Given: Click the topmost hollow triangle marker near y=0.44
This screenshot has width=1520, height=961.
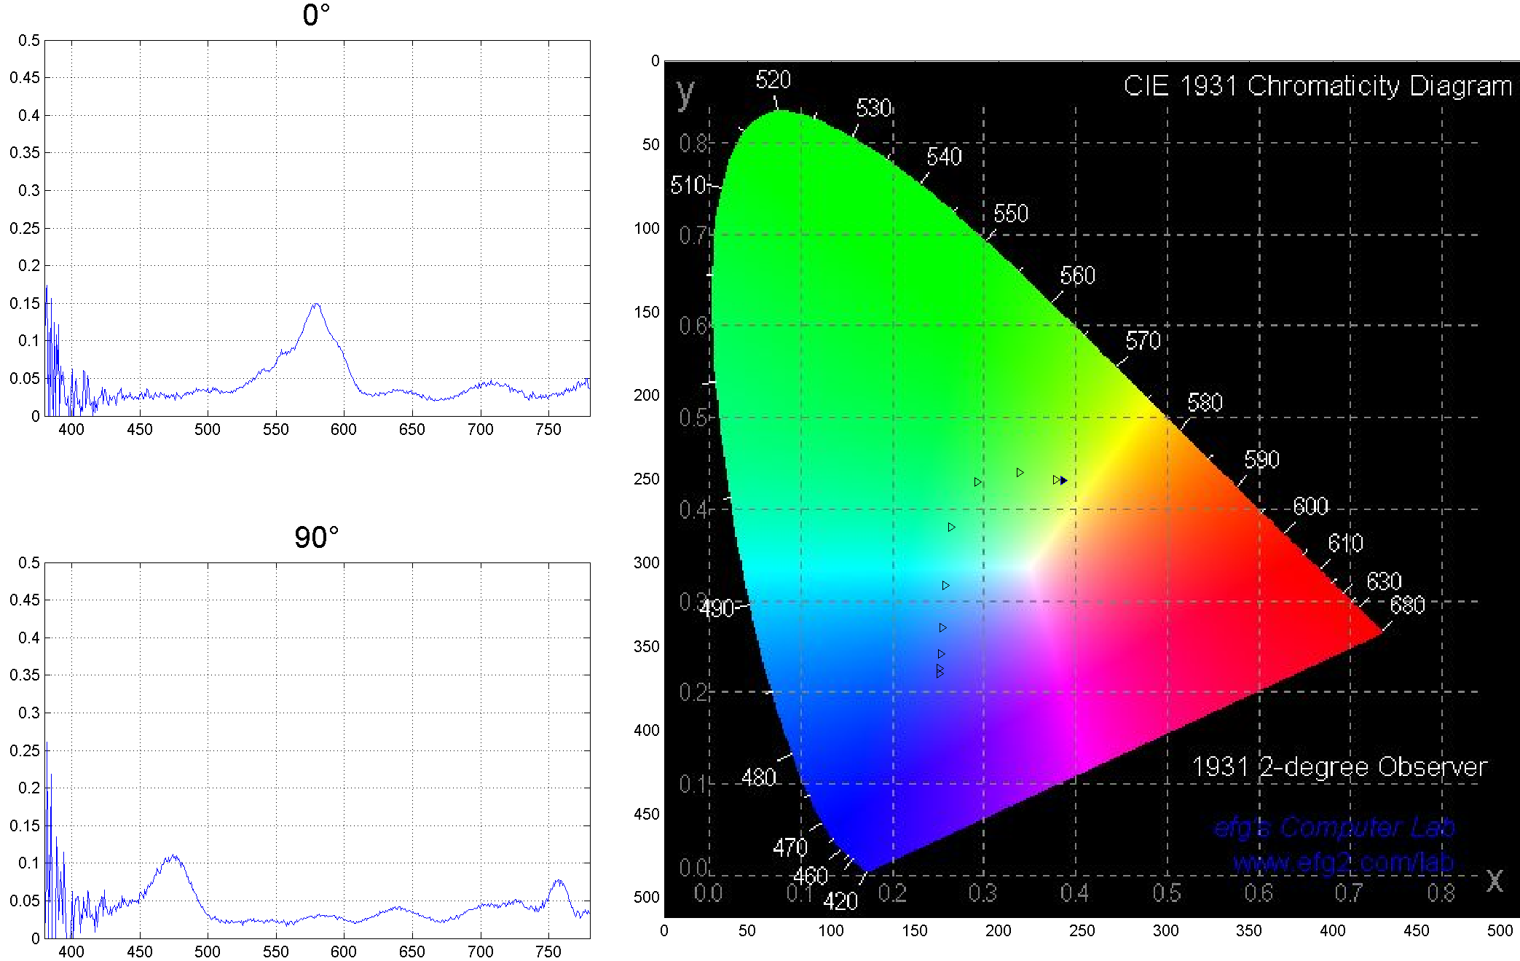Looking at the screenshot, I should point(1020,472).
